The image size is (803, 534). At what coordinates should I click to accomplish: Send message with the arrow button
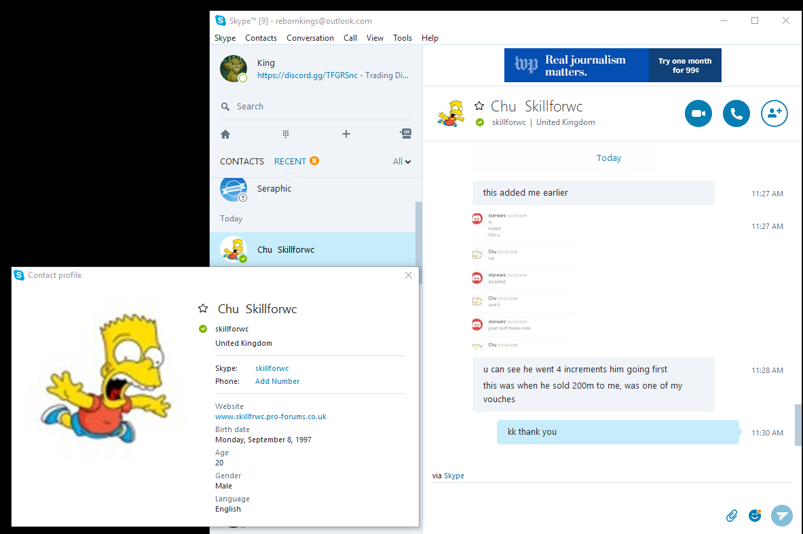pyautogui.click(x=781, y=516)
